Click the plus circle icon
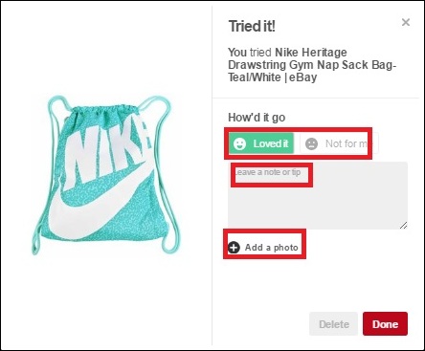Screen dimensions: 425x351 pos(234,248)
